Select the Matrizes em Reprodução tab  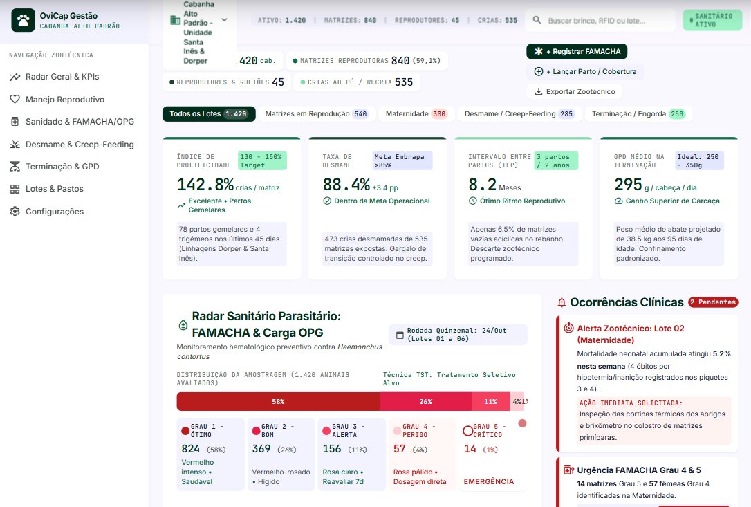point(316,114)
